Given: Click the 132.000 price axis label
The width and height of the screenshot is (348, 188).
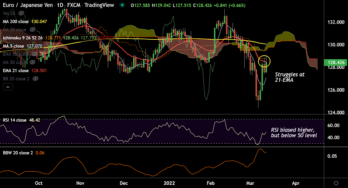Looking at the screenshot, I should coord(336,22).
